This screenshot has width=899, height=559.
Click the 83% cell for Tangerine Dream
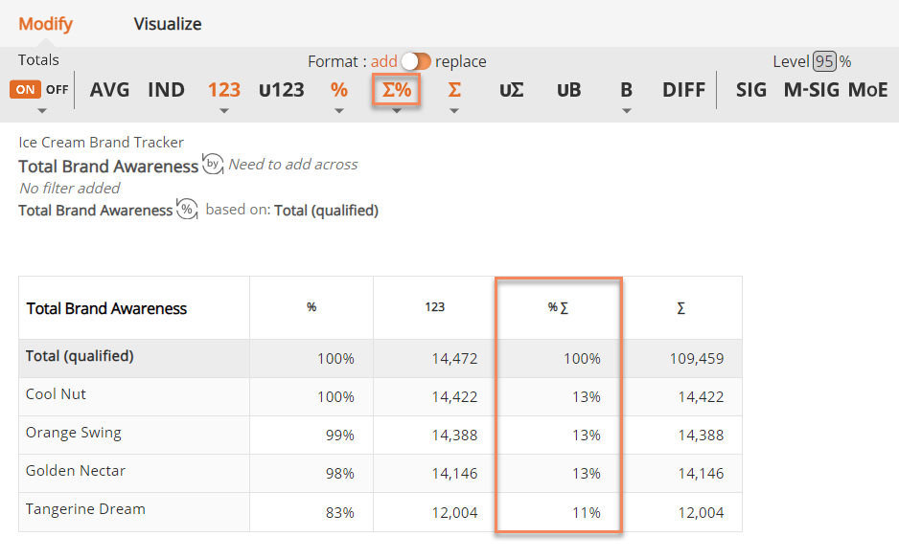pos(340,513)
